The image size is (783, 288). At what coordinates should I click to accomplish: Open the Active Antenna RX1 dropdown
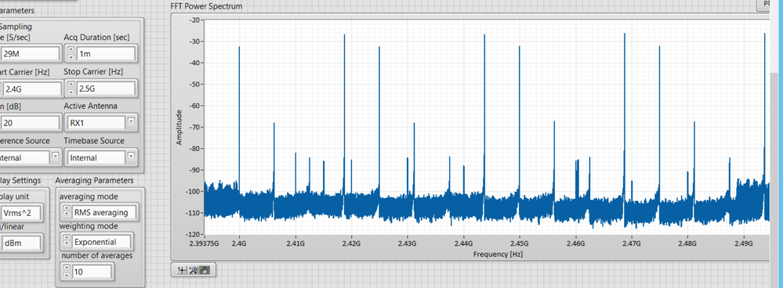point(131,121)
